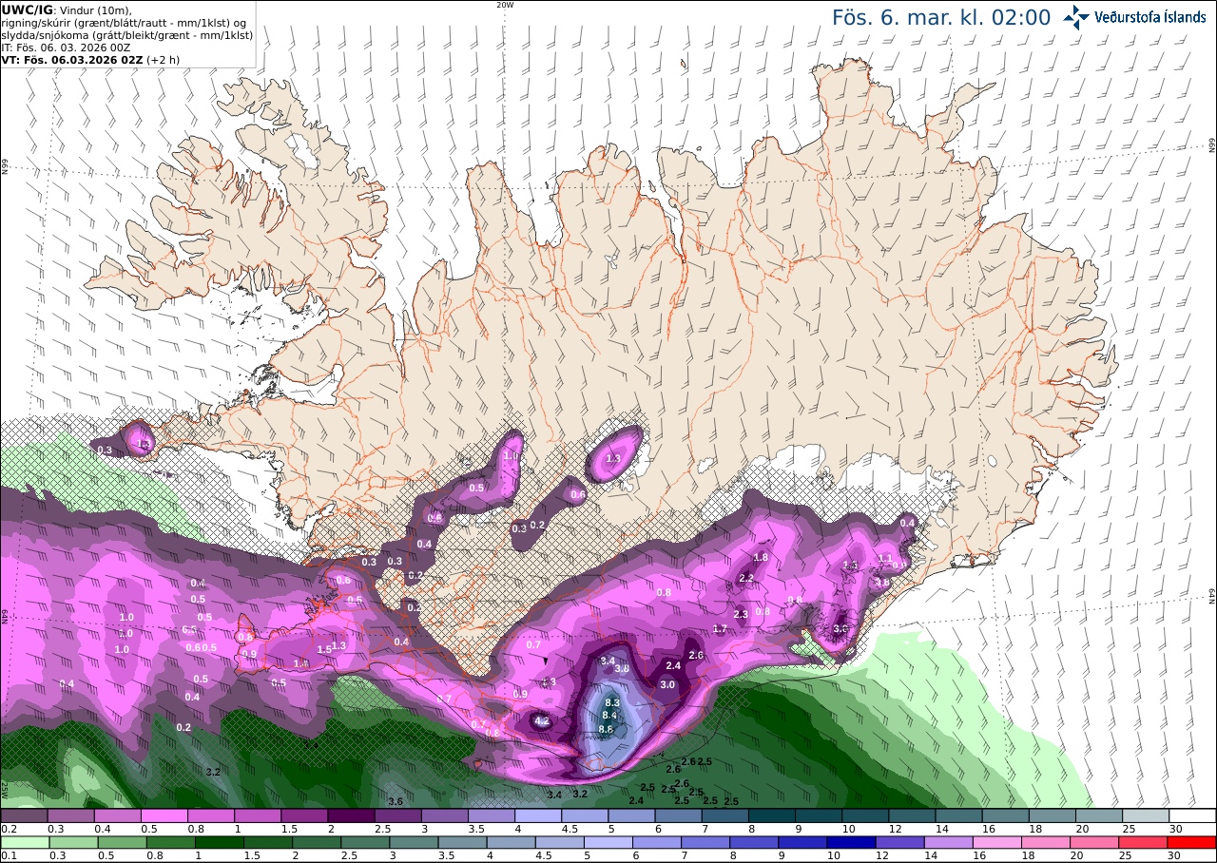Click the 'VT: Fös. 06.03.2026 02Z (+2 h)' line
The width and height of the screenshot is (1217, 863).
coord(90,59)
